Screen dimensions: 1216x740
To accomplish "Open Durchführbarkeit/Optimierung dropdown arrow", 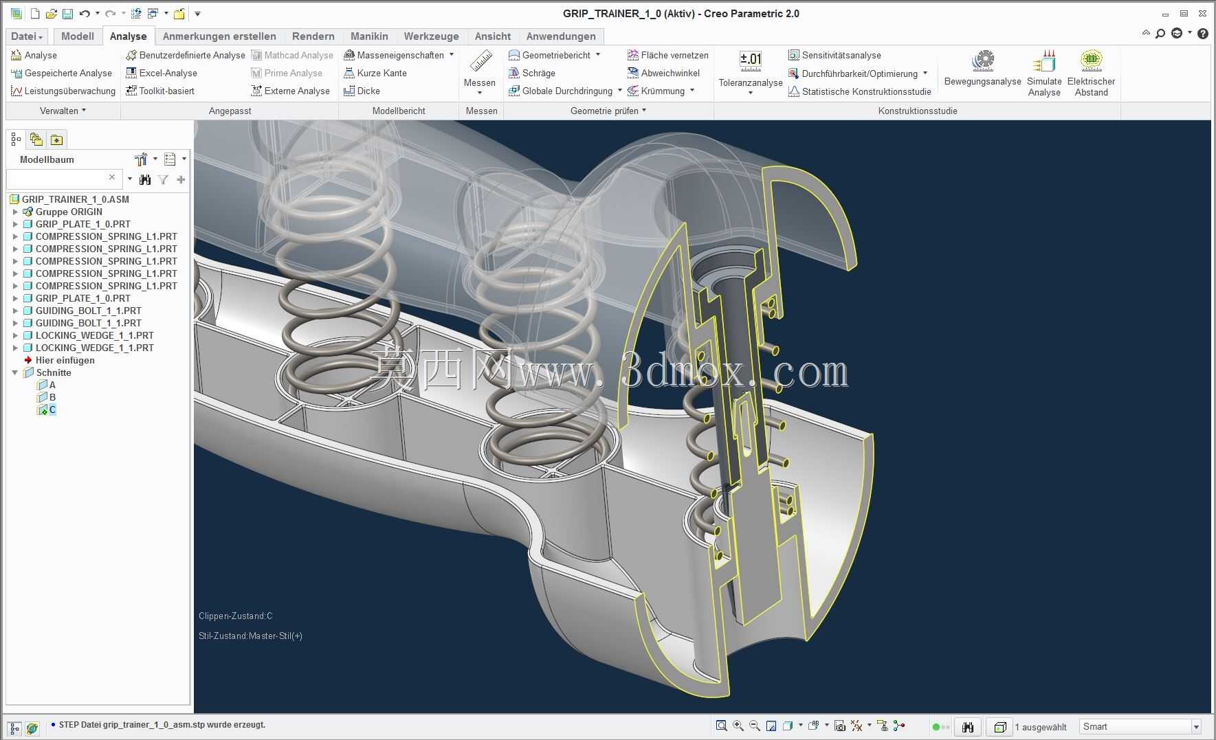I will 925,73.
